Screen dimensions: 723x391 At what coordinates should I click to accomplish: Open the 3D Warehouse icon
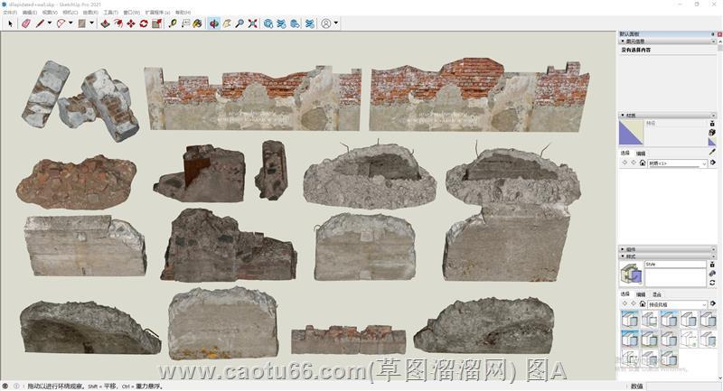[268, 23]
